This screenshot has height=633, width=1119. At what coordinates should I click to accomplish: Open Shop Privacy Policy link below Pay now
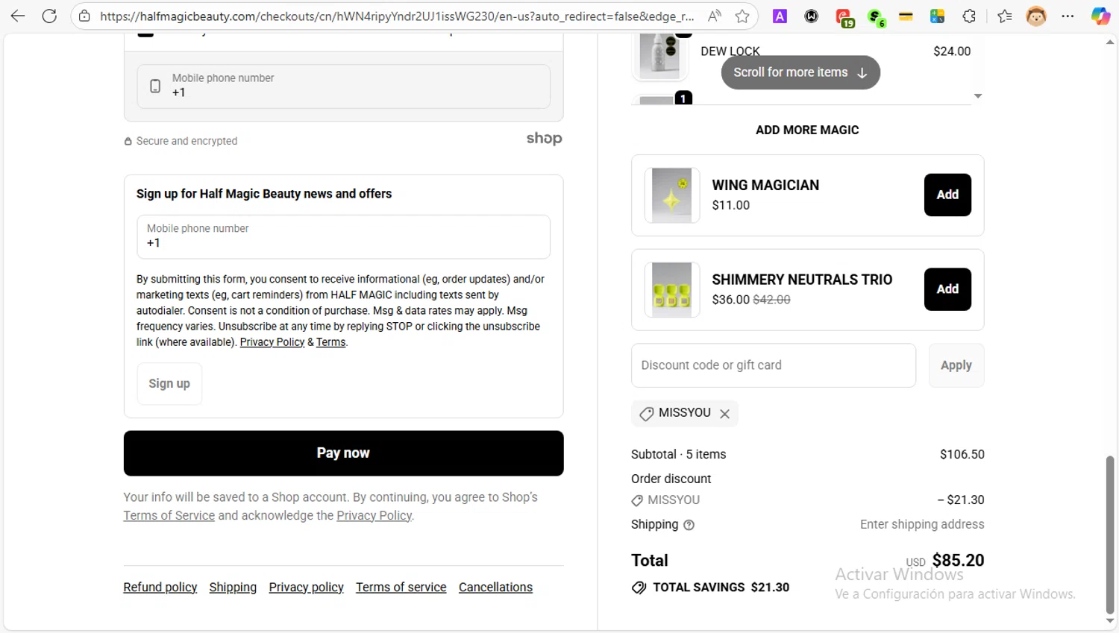[374, 516]
